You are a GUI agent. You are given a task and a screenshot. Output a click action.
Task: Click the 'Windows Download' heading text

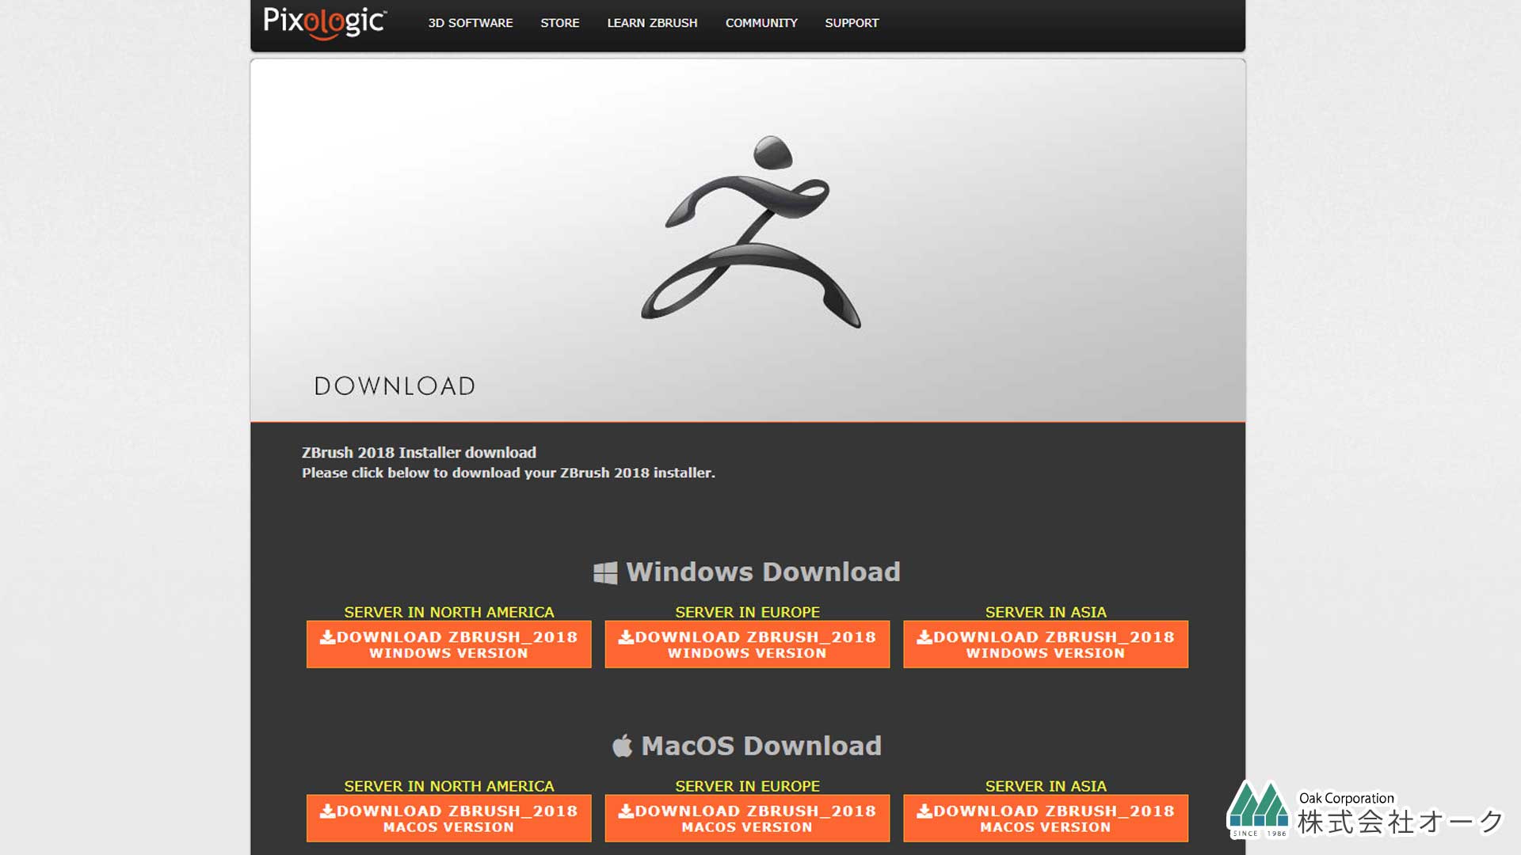[763, 572]
